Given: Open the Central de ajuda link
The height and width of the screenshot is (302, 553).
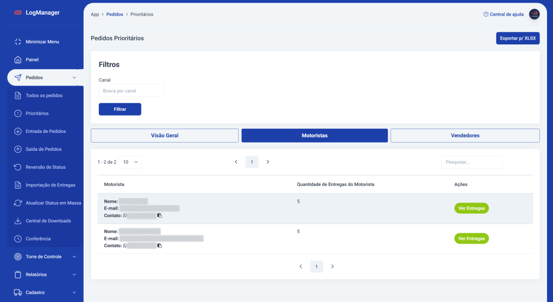Looking at the screenshot, I should (x=503, y=15).
